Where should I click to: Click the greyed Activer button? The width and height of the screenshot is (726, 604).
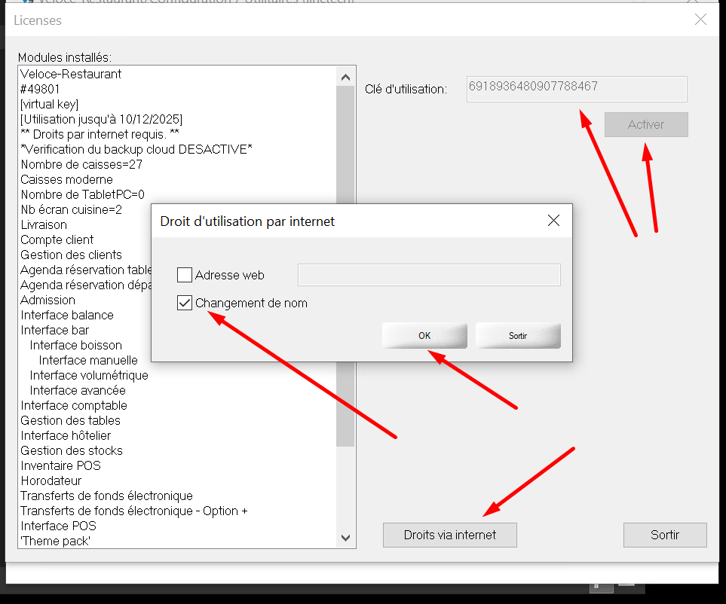(x=646, y=124)
